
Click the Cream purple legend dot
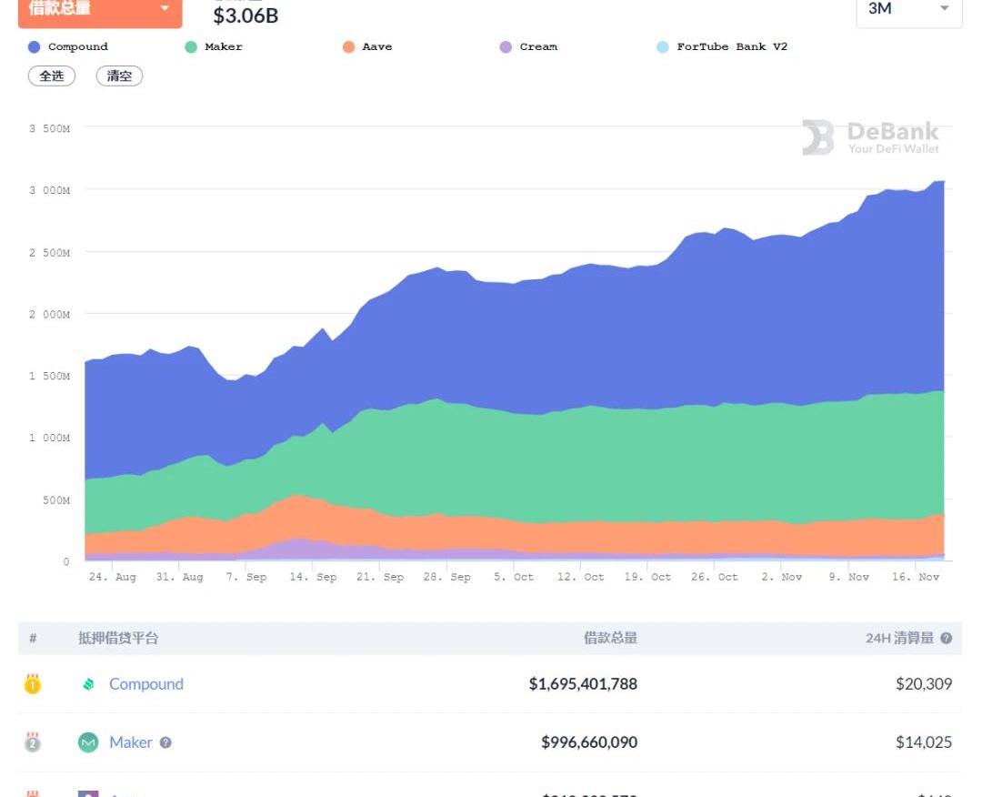tap(506, 47)
